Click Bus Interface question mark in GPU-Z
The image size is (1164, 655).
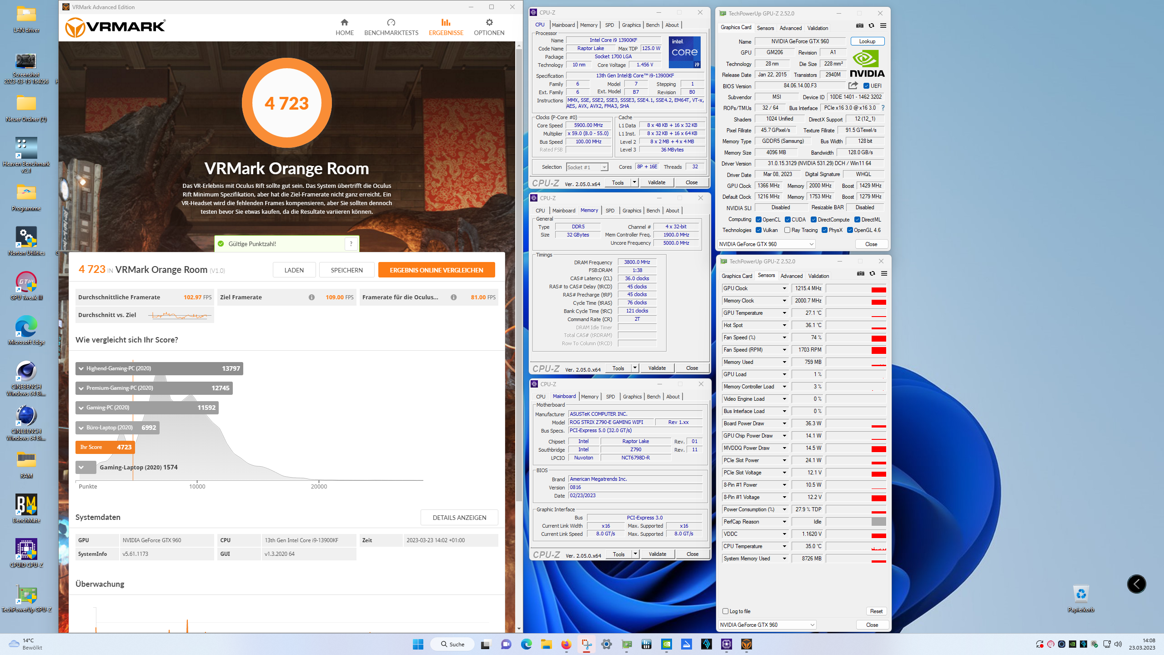click(x=883, y=108)
